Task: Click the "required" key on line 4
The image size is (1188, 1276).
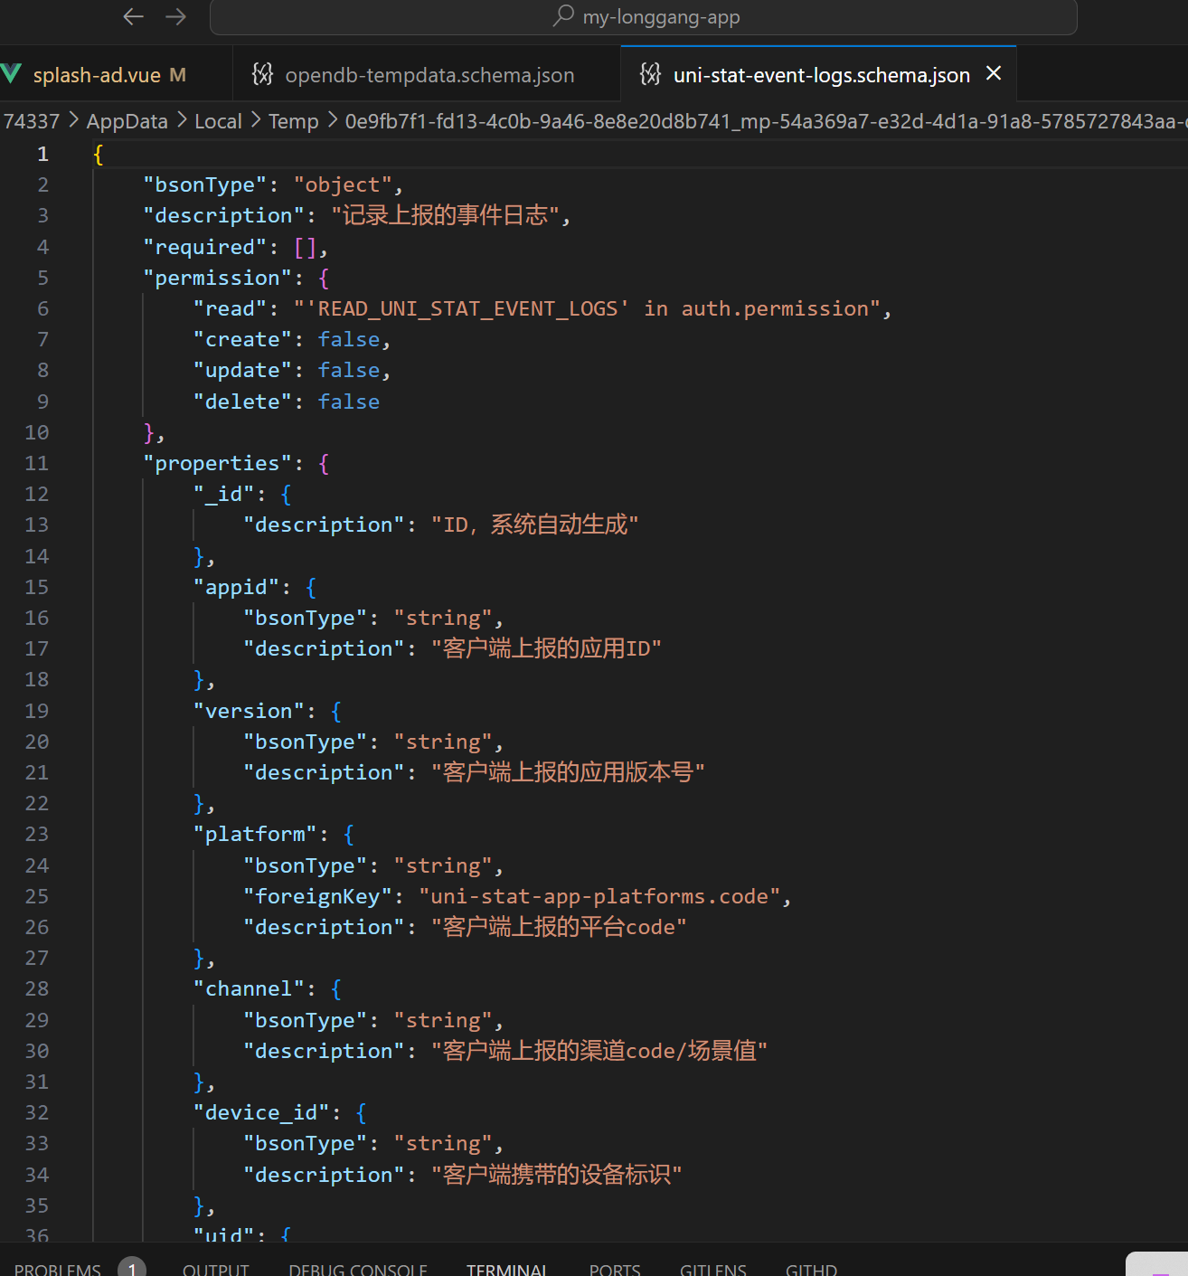Action: 205,247
